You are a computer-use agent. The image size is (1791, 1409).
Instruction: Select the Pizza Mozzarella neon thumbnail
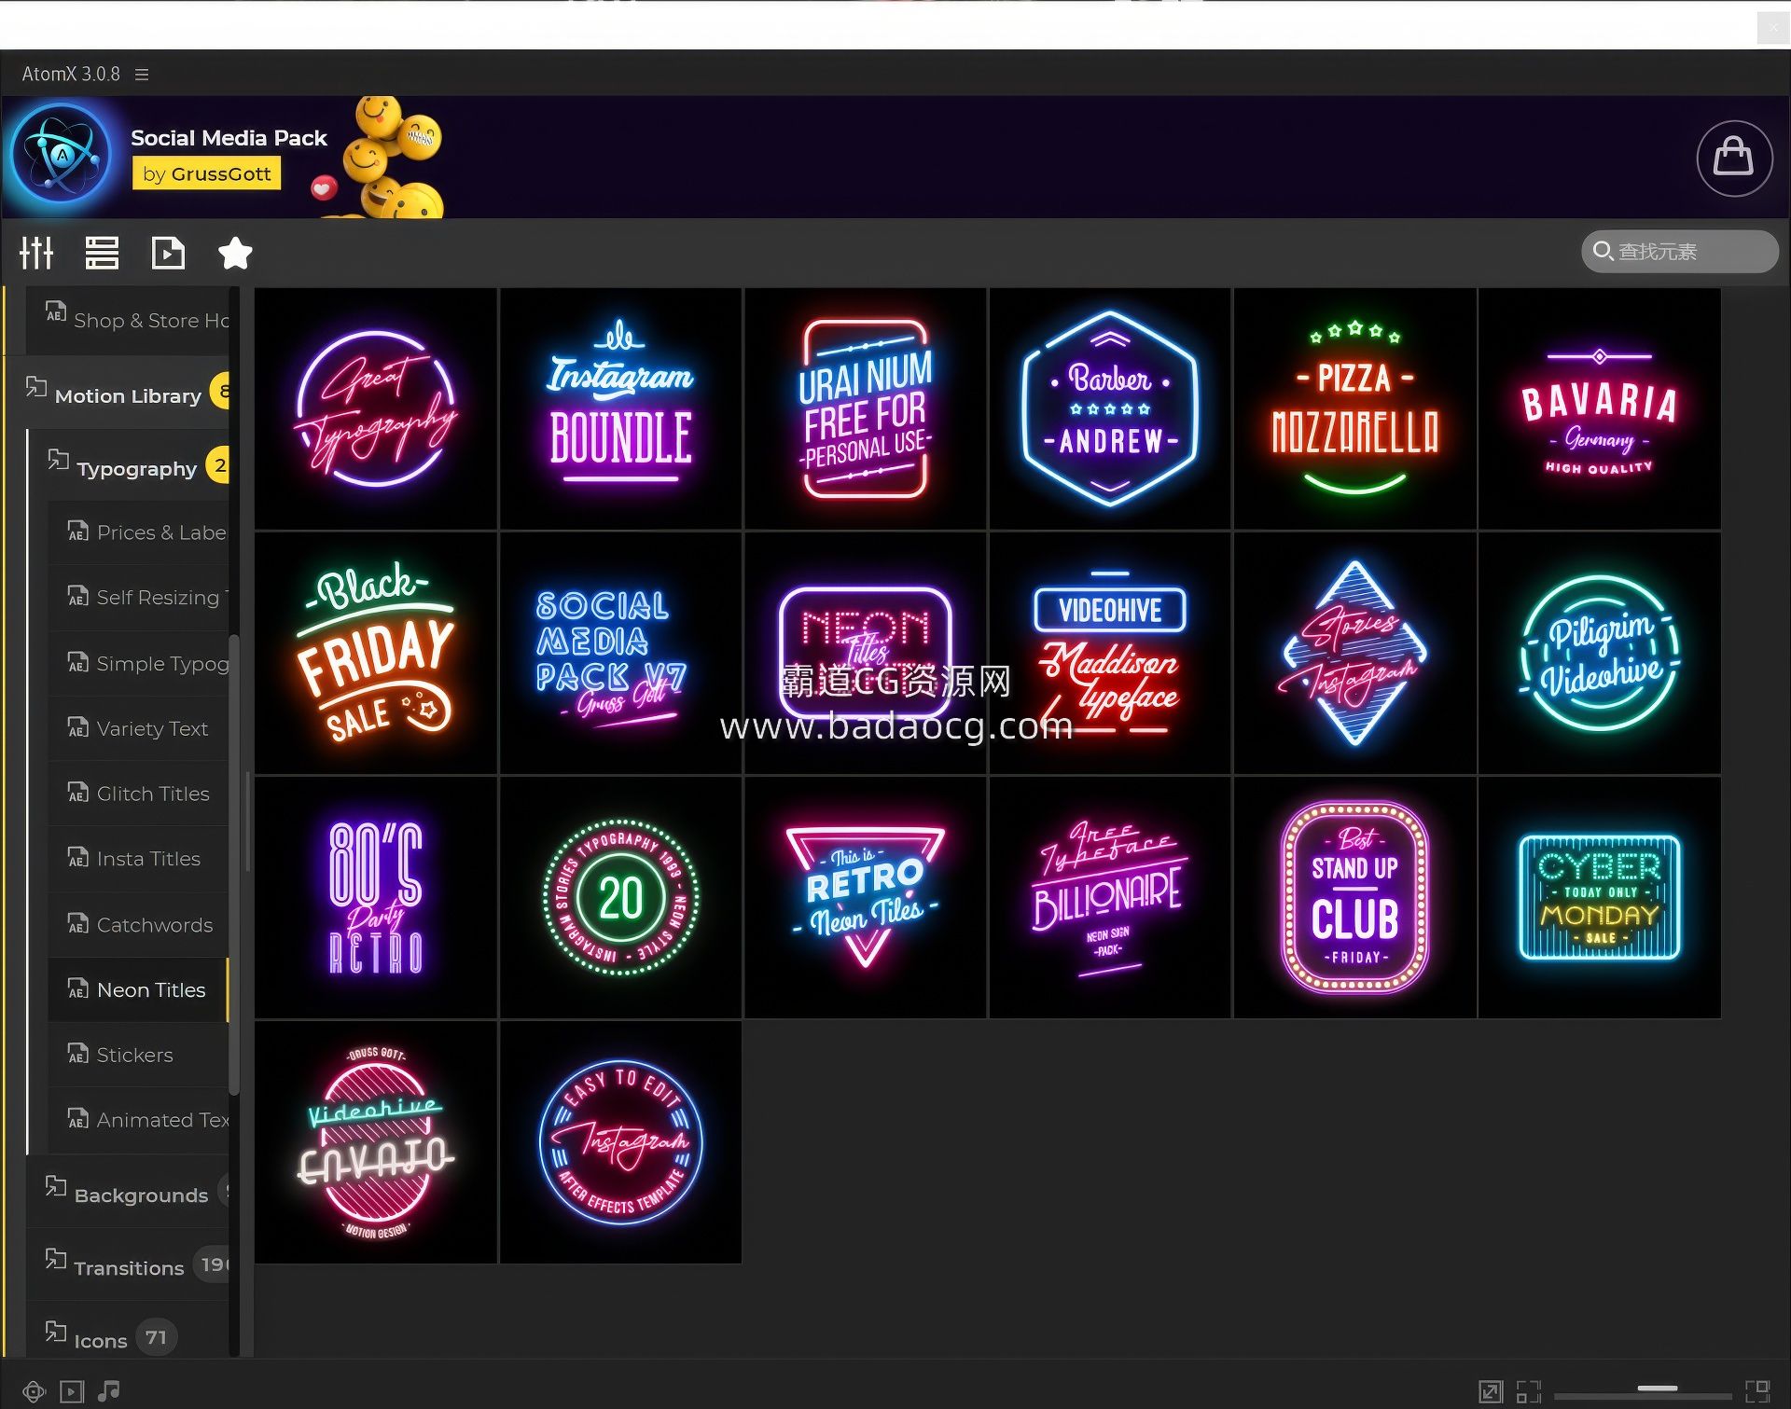pyautogui.click(x=1355, y=408)
